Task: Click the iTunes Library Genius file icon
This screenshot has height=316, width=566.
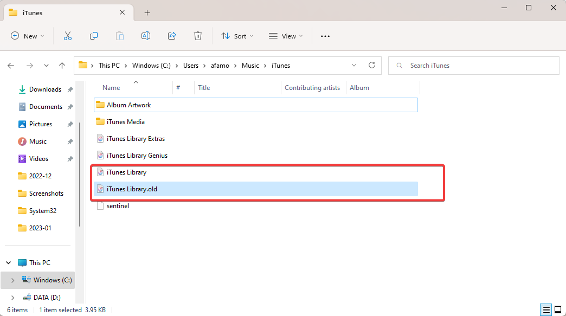Action: click(100, 156)
